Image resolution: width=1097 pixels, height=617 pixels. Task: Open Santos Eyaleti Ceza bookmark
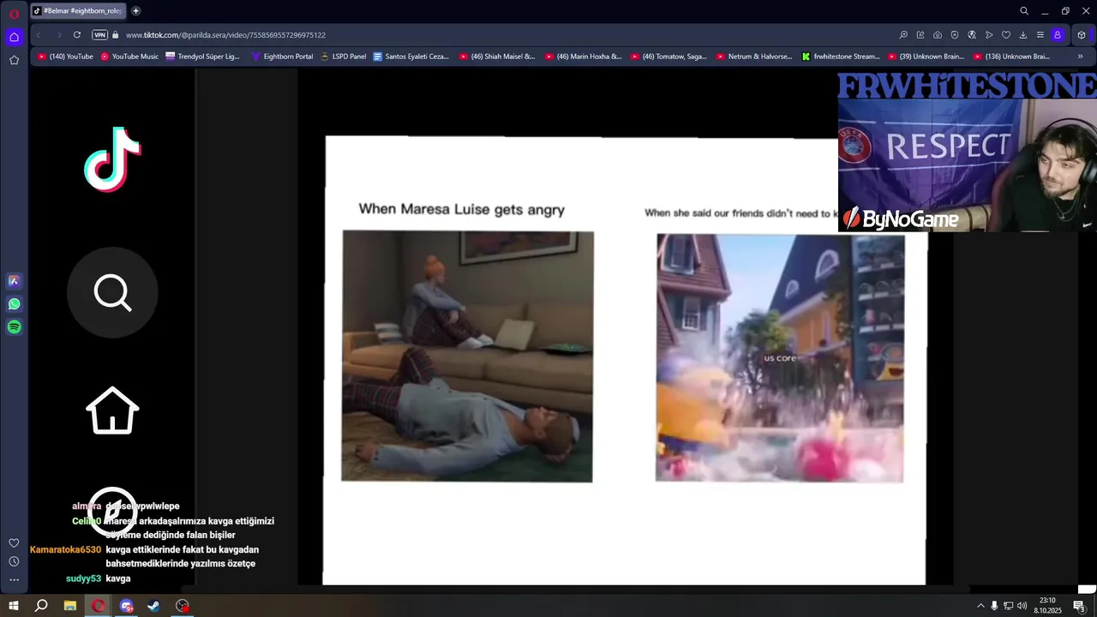(x=411, y=57)
